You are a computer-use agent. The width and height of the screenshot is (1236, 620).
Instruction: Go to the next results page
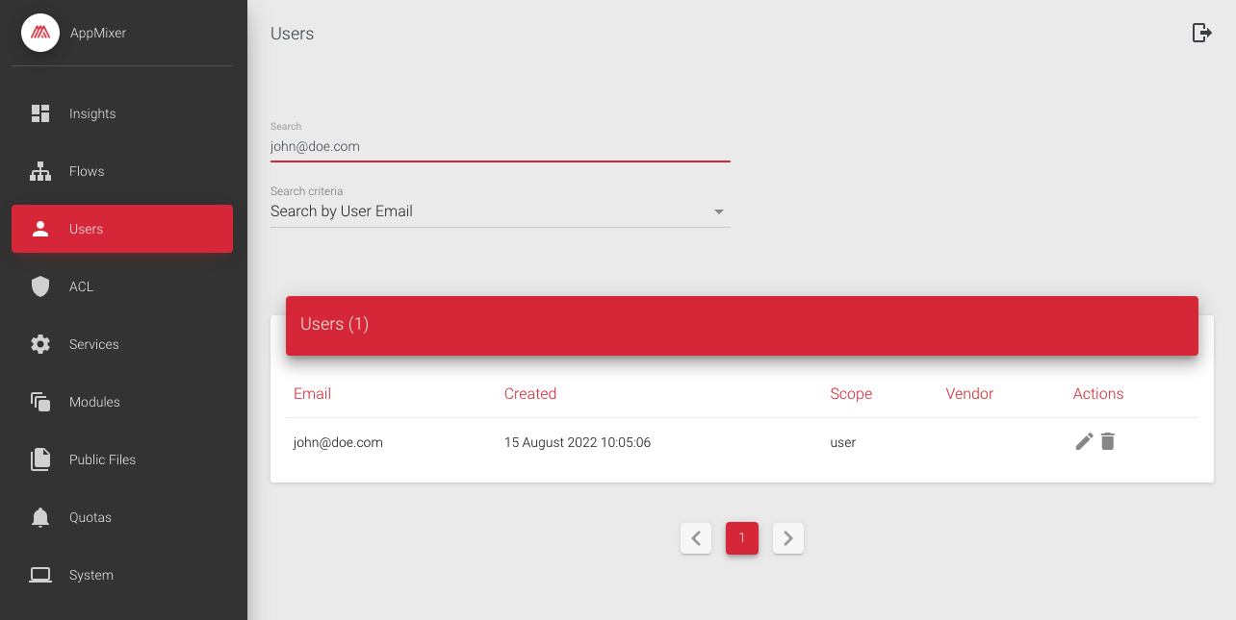pyautogui.click(x=788, y=538)
